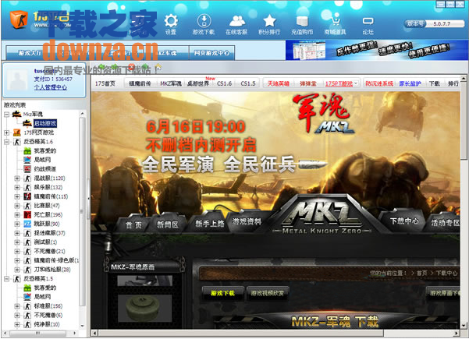The height and width of the screenshot is (339, 469).
Task: Click the red icon beside 约战频道
Action: [x=27, y=169]
